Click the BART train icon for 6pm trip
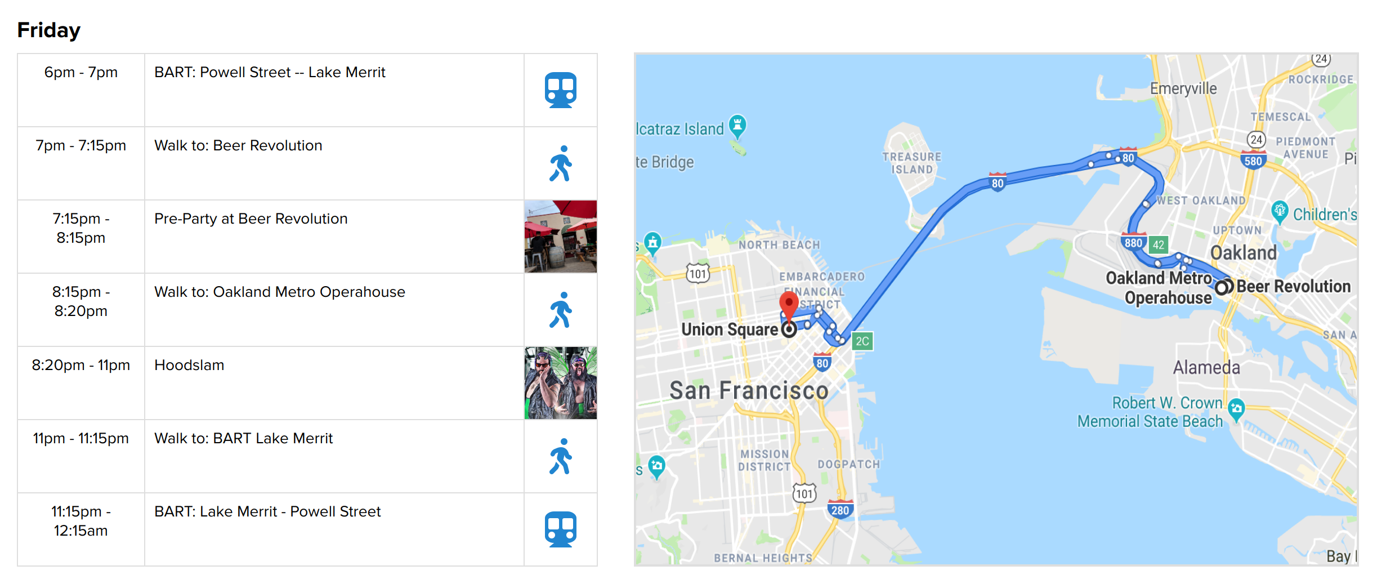Viewport: 1377px width, 579px height. coord(560,90)
